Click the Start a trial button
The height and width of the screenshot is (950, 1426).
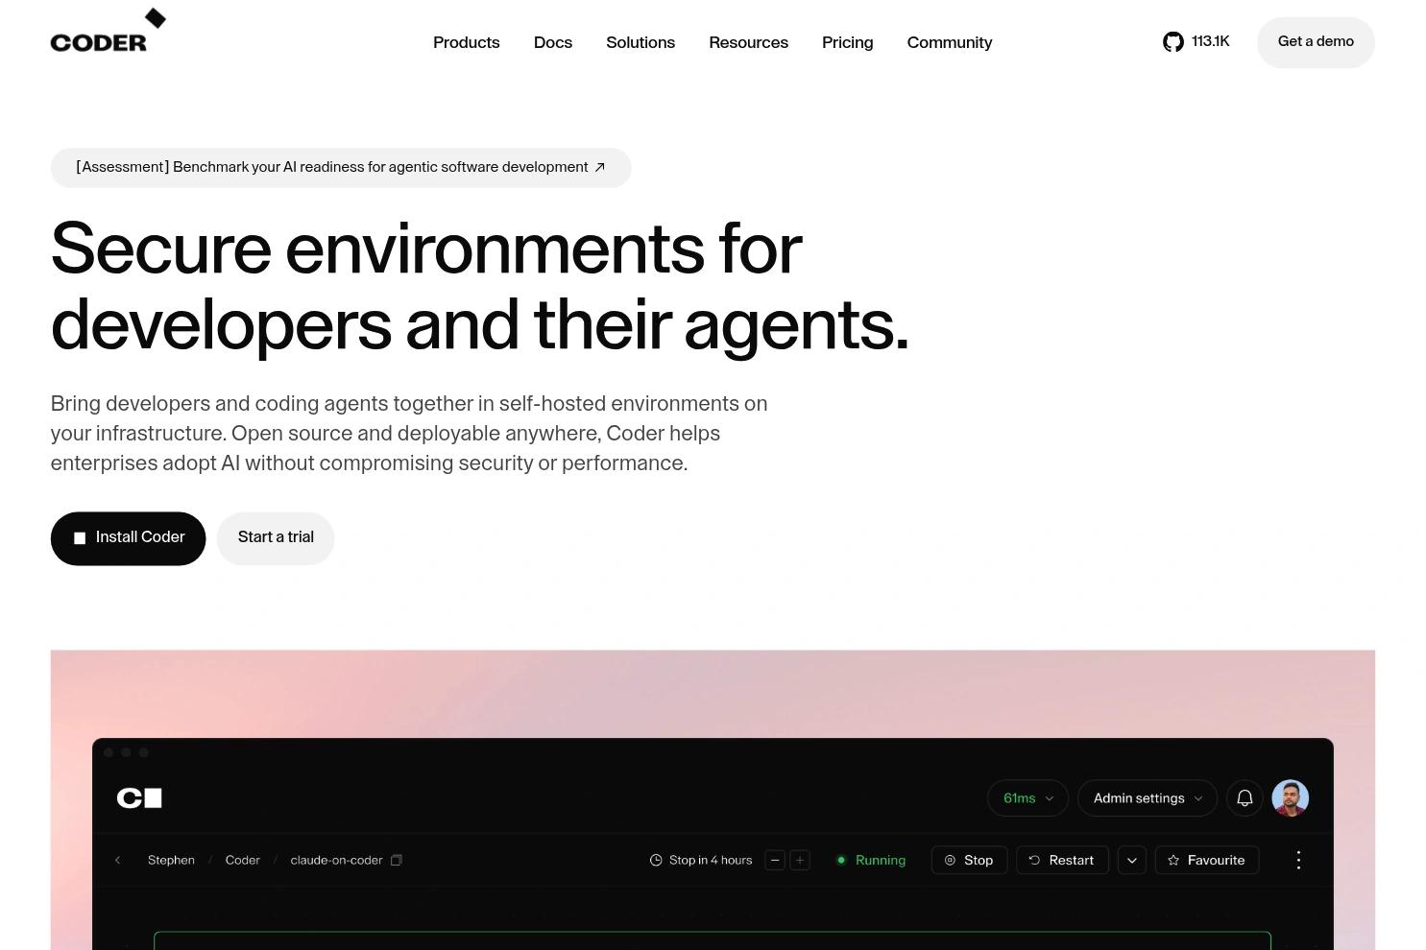point(276,538)
